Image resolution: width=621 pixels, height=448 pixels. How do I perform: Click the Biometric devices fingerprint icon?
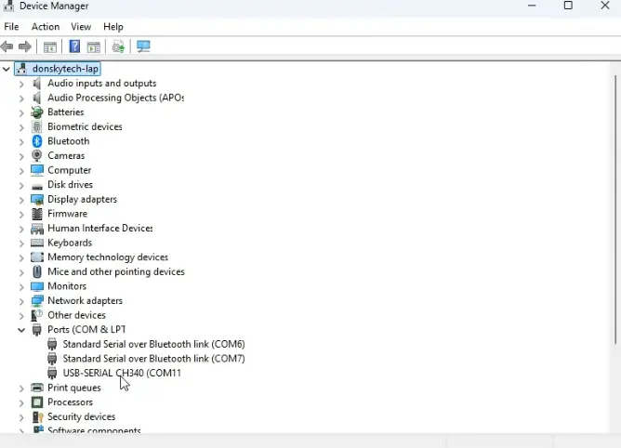(37, 126)
